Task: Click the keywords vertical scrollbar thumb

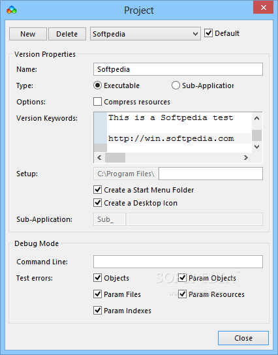Action: pos(256,135)
